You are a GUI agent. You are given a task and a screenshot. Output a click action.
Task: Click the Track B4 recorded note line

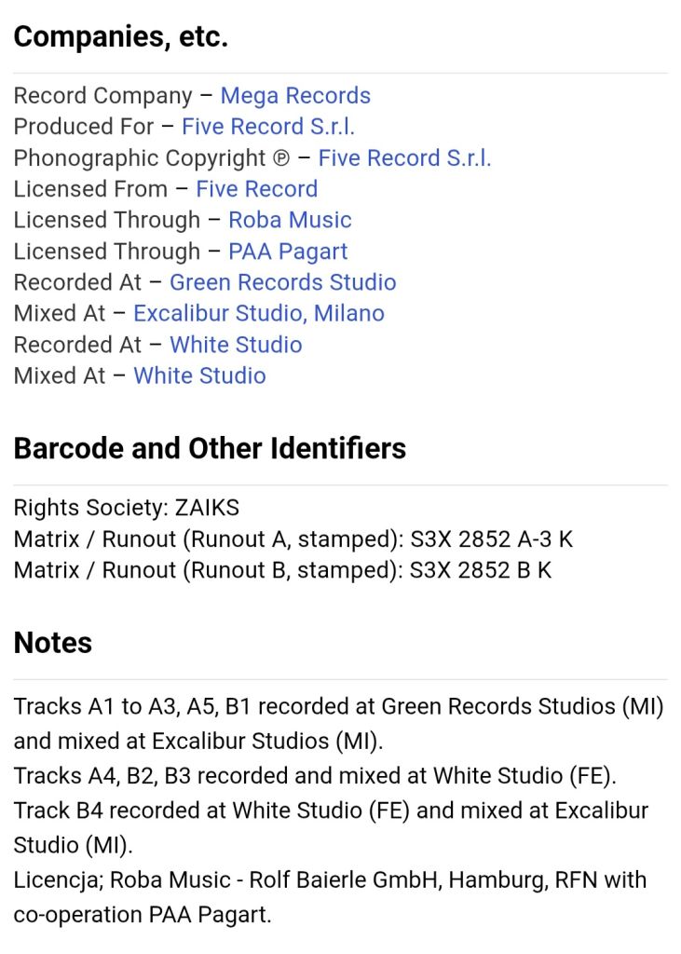pos(331,828)
